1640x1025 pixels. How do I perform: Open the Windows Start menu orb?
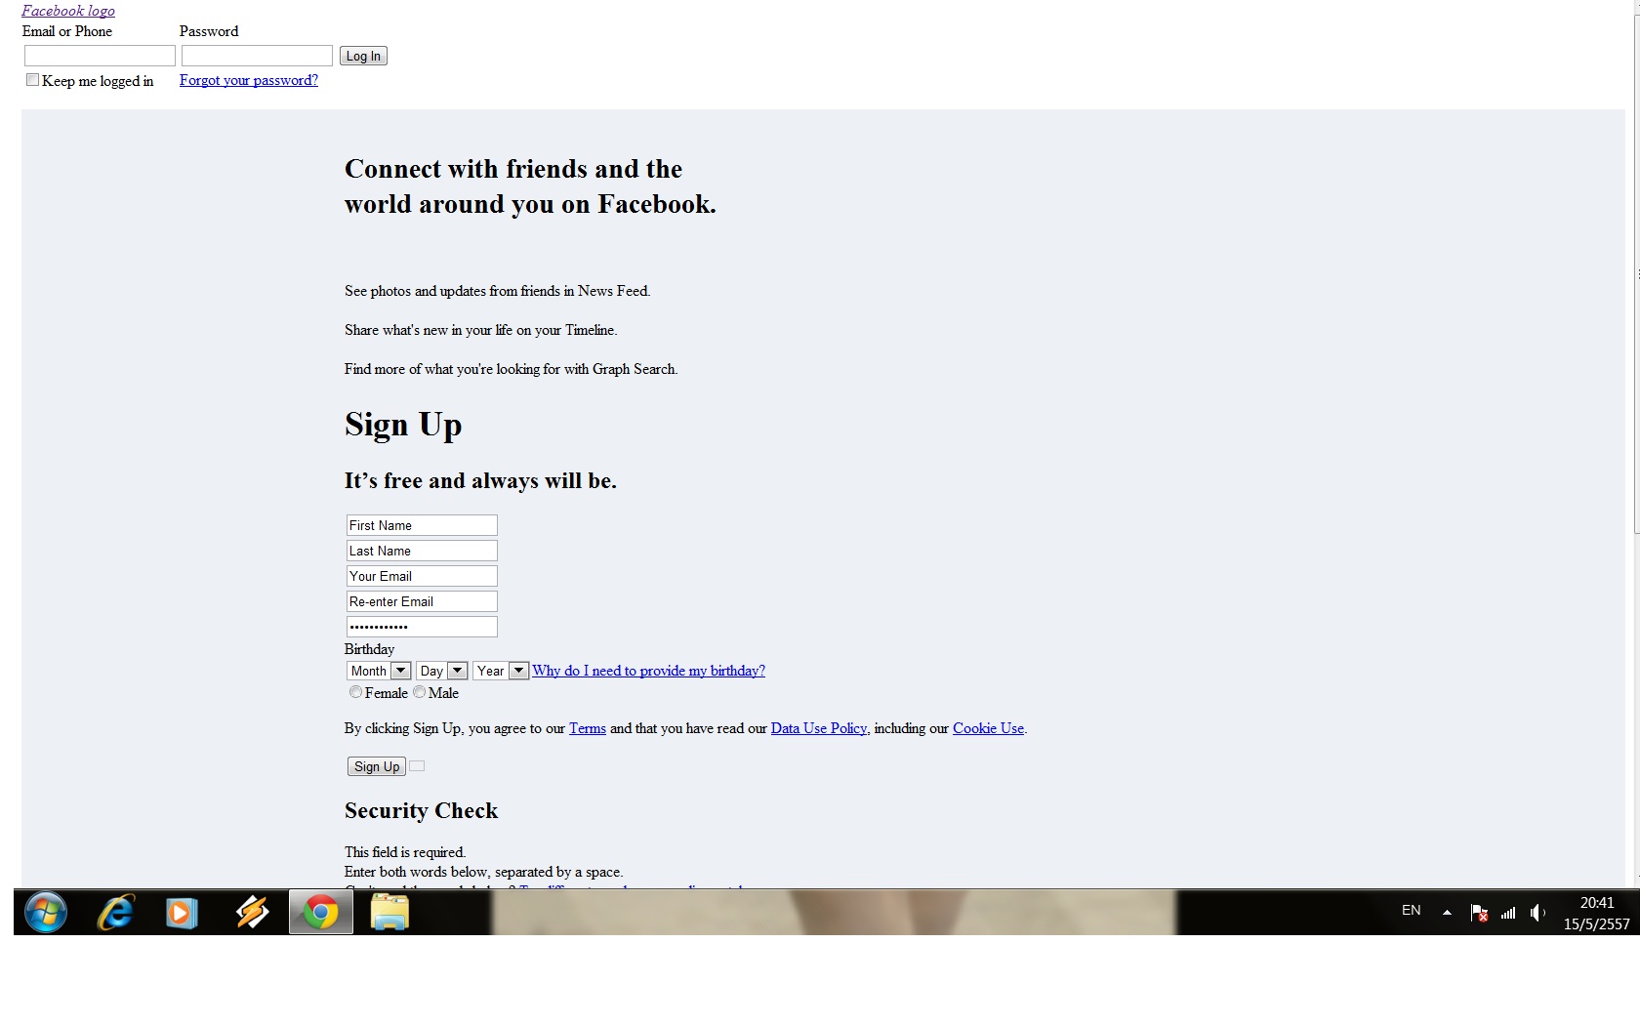pyautogui.click(x=46, y=913)
